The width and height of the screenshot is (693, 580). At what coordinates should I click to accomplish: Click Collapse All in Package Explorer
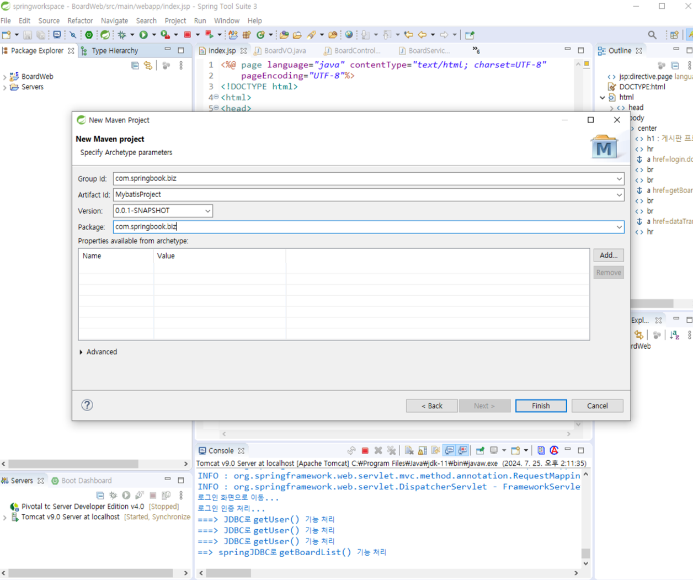pyautogui.click(x=135, y=65)
